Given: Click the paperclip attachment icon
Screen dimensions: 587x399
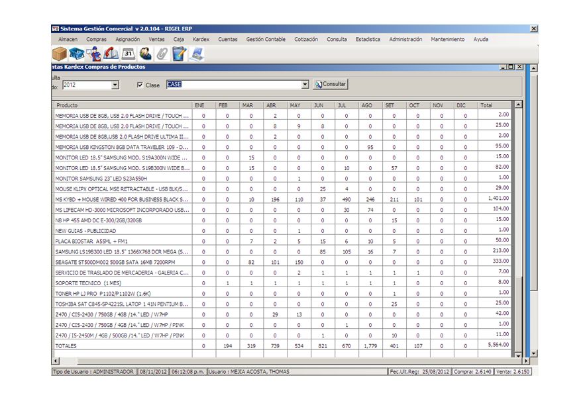Looking at the screenshot, I should coord(162,54).
